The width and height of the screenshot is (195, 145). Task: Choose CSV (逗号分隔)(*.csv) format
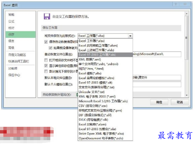coord(105,106)
